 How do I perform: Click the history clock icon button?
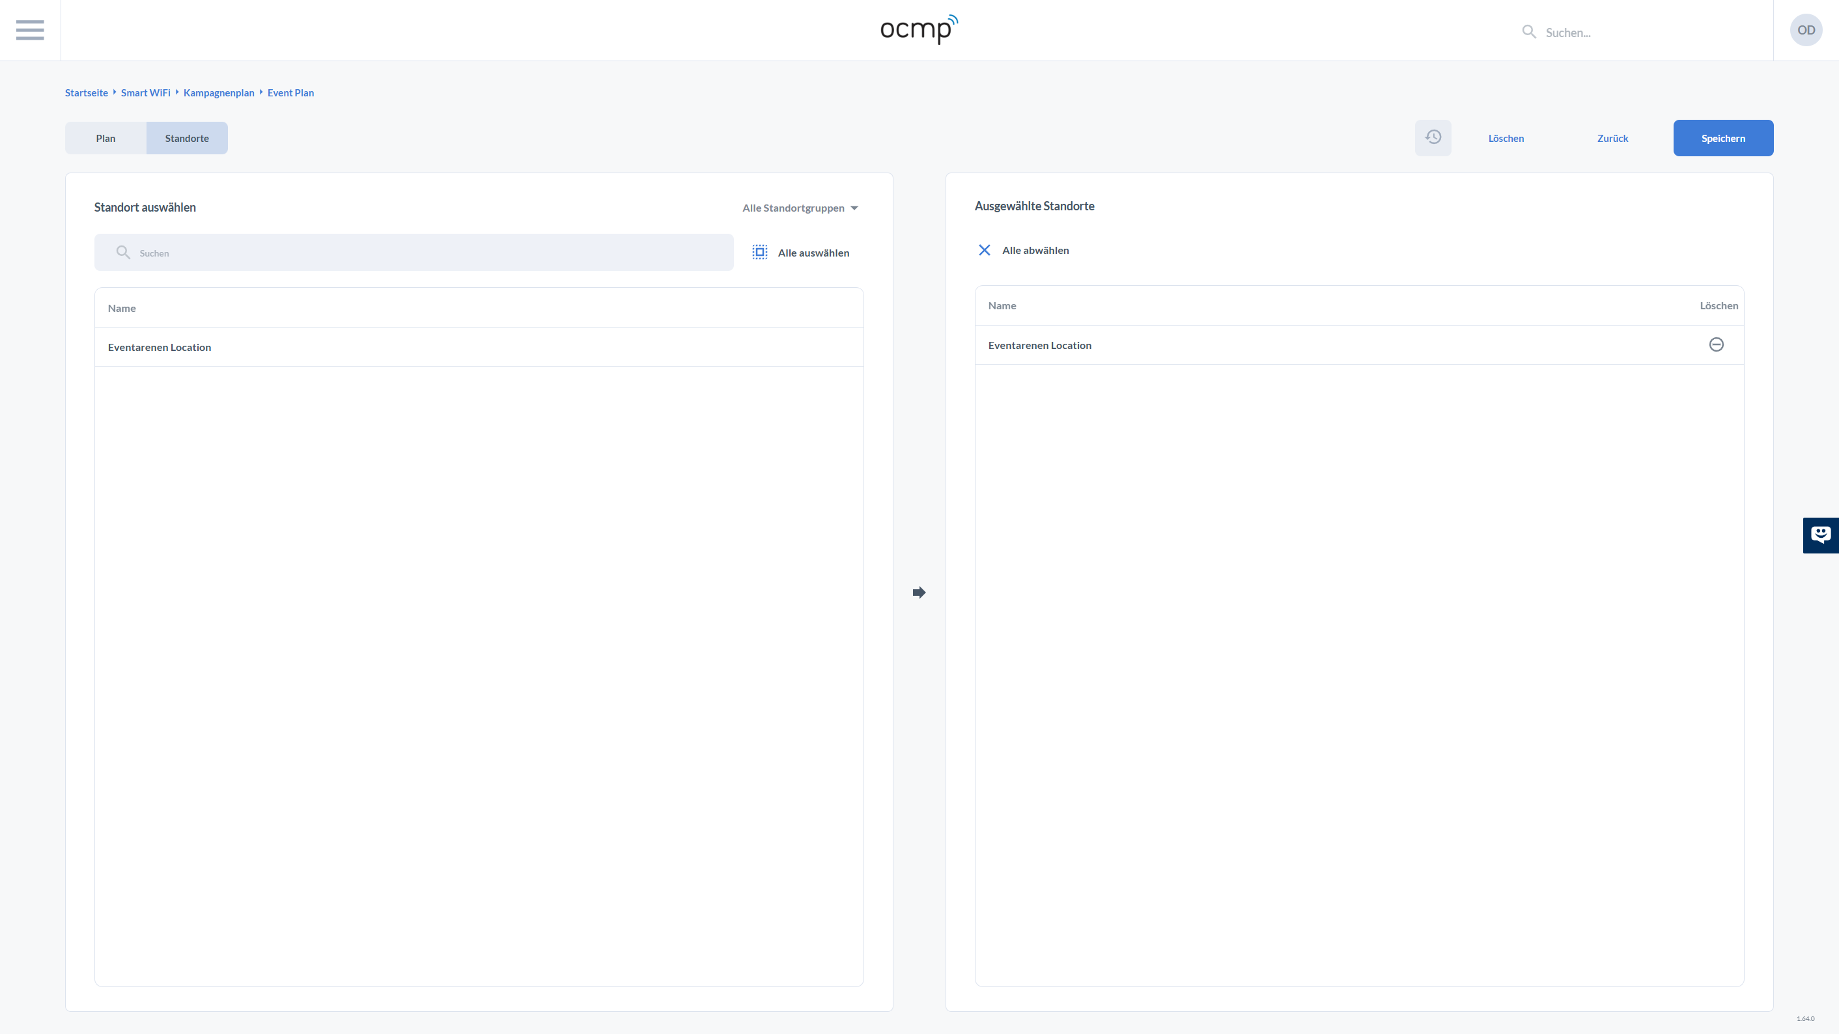(x=1433, y=138)
